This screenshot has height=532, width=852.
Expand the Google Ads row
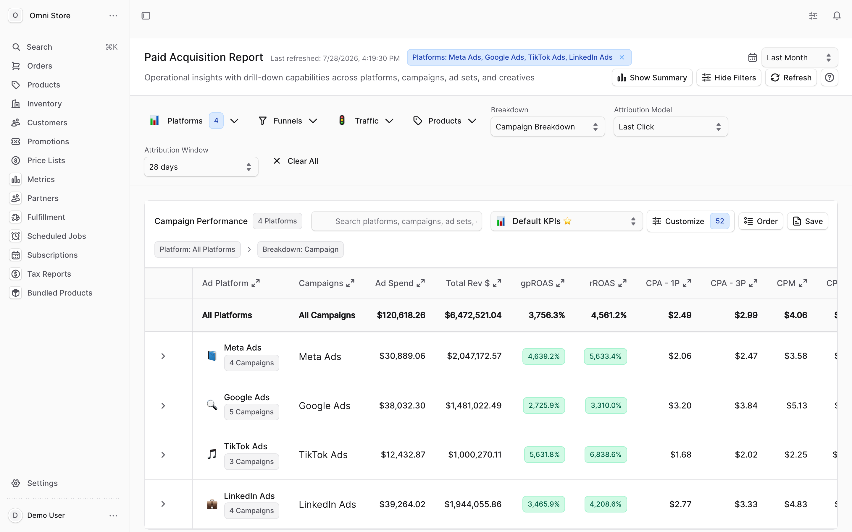tap(163, 406)
